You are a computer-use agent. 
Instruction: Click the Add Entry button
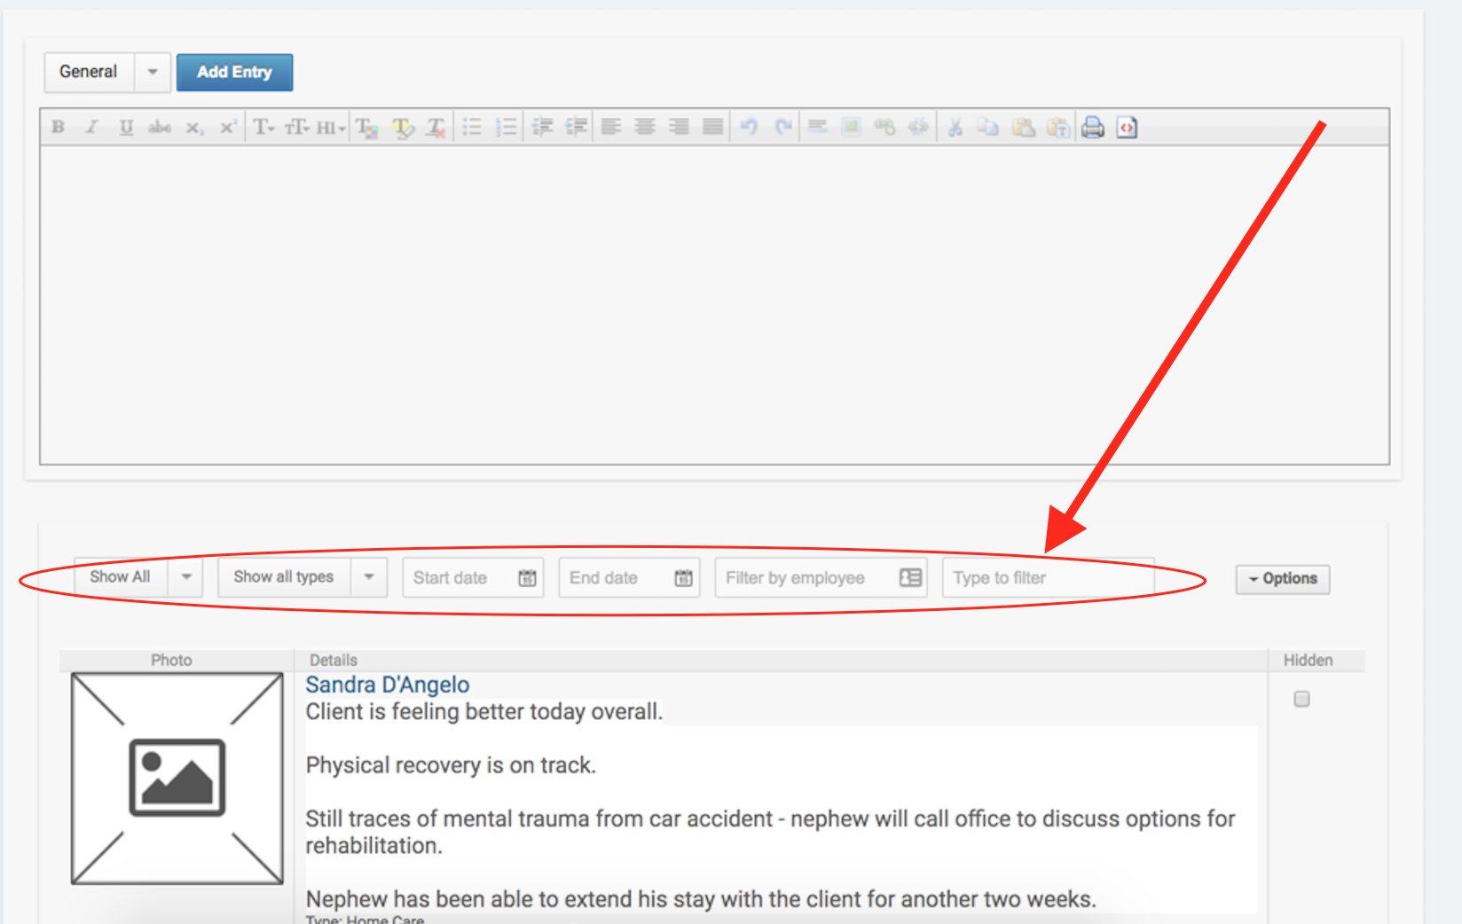pyautogui.click(x=234, y=72)
